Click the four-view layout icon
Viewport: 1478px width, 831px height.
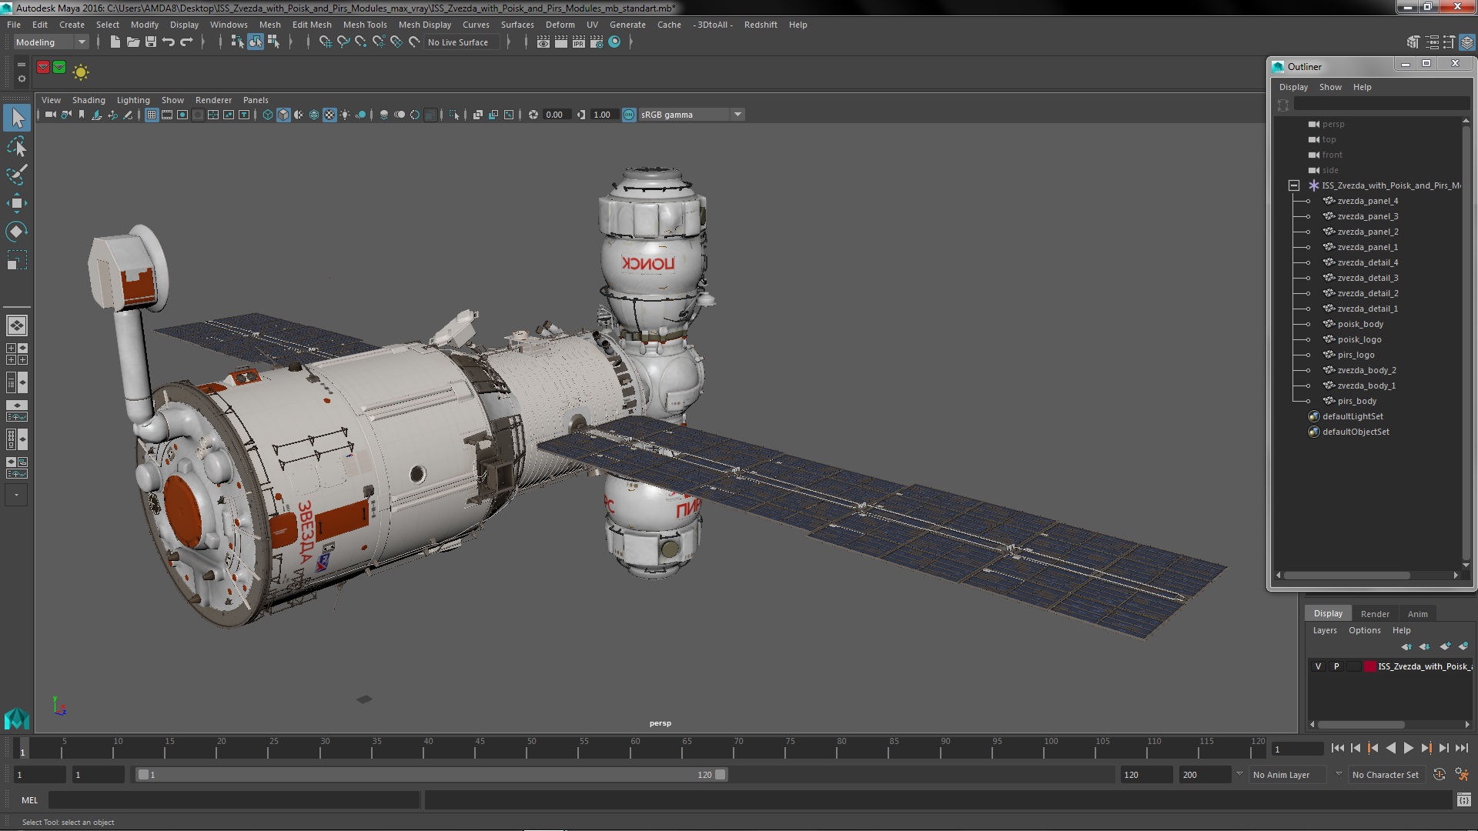coord(16,354)
